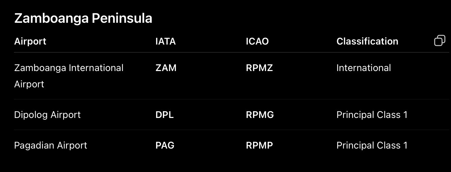This screenshot has width=451, height=172.
Task: Select the DPL IATA code
Action: pyautogui.click(x=165, y=115)
